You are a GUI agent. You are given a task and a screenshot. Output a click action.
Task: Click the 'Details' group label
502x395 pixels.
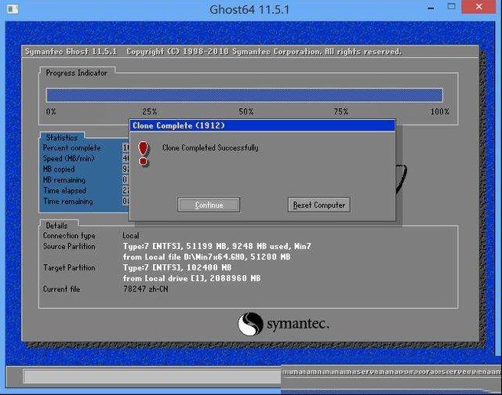(56, 225)
